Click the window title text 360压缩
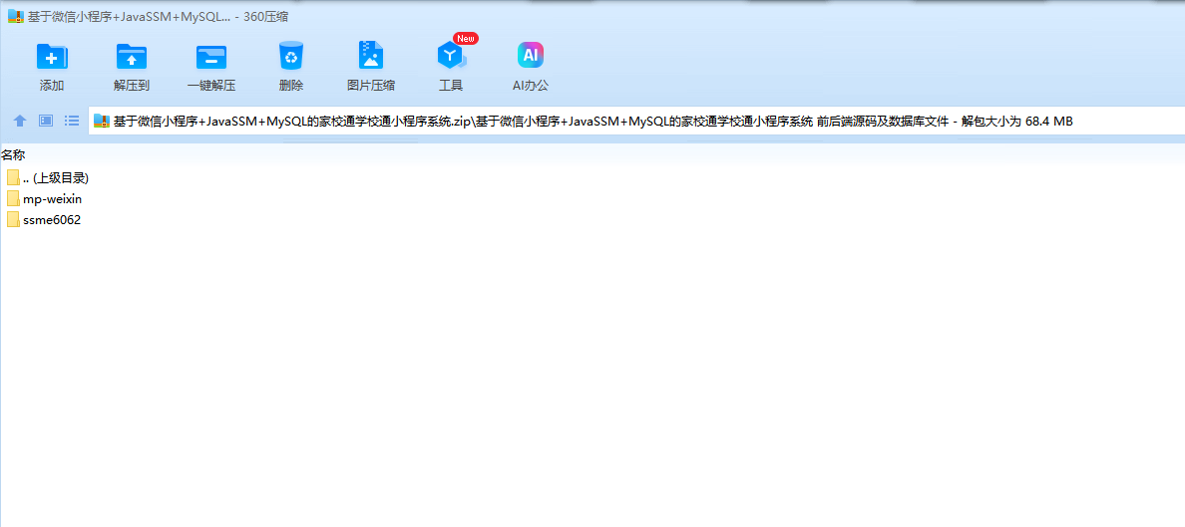This screenshot has width=1185, height=527. point(265,17)
